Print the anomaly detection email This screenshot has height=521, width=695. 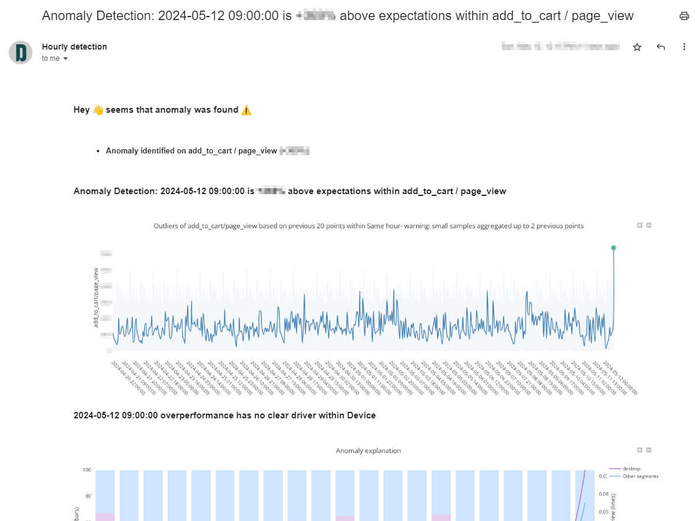click(684, 17)
